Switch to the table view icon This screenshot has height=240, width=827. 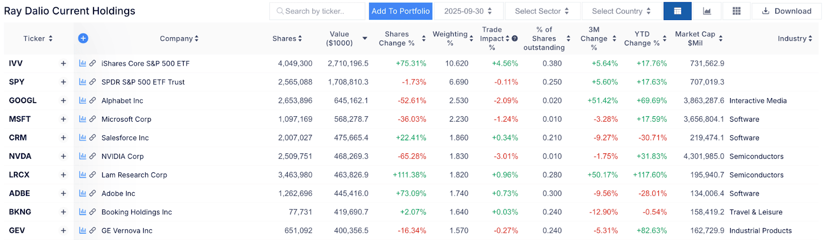click(677, 11)
